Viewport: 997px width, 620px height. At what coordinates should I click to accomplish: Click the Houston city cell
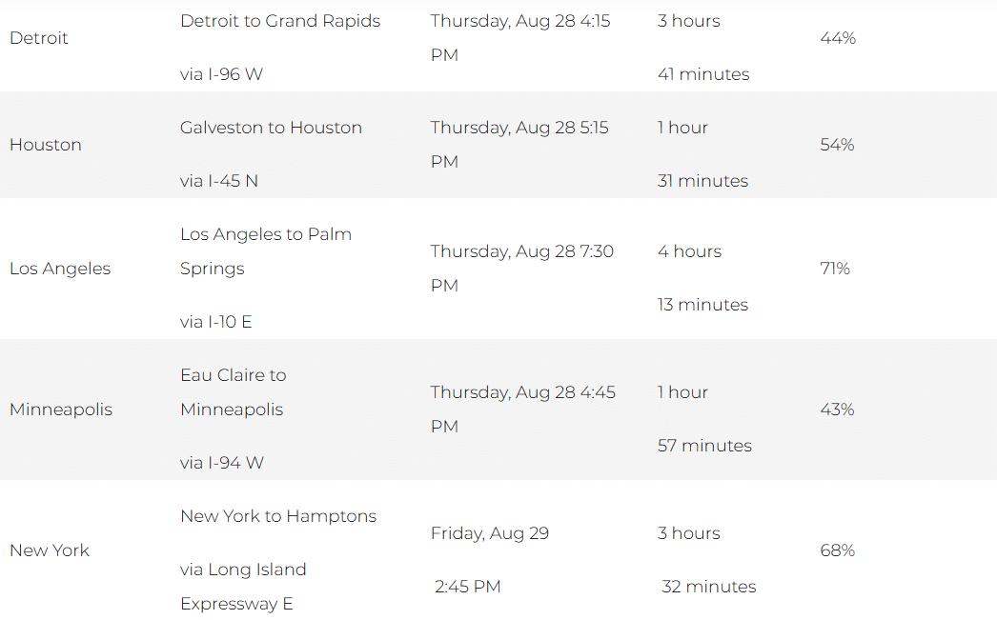tap(46, 145)
